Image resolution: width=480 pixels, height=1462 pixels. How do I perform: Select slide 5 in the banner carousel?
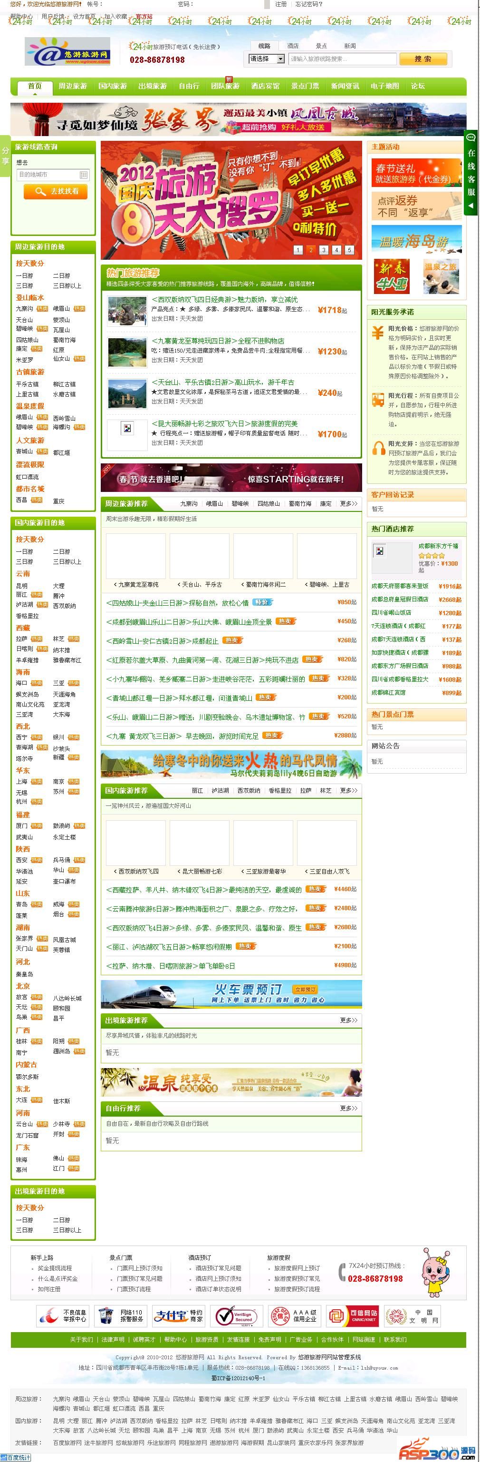tap(349, 250)
